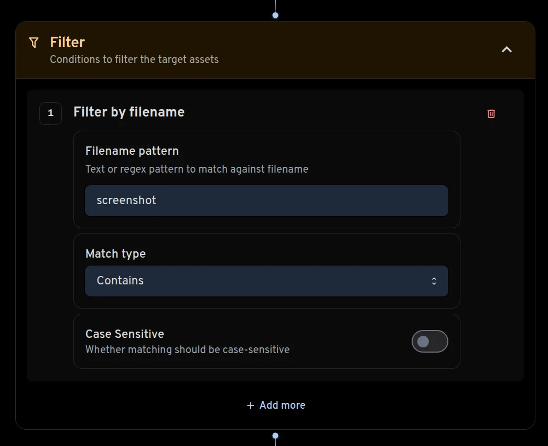Click the funnel Filter icon in the header
Image resolution: width=548 pixels, height=446 pixels.
[34, 43]
